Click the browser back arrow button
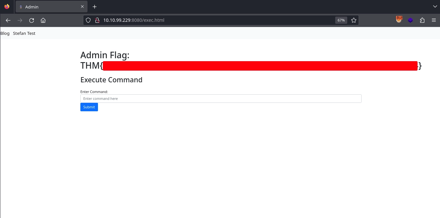The height and width of the screenshot is (218, 440). (x=8, y=20)
